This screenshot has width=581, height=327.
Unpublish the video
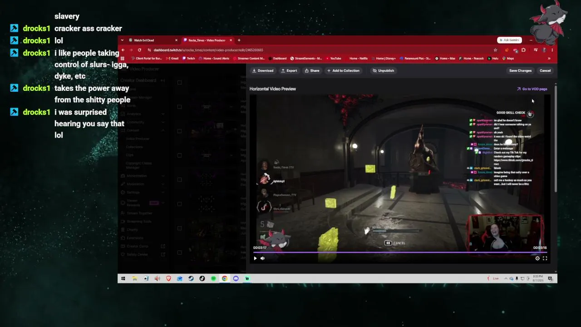pos(383,70)
